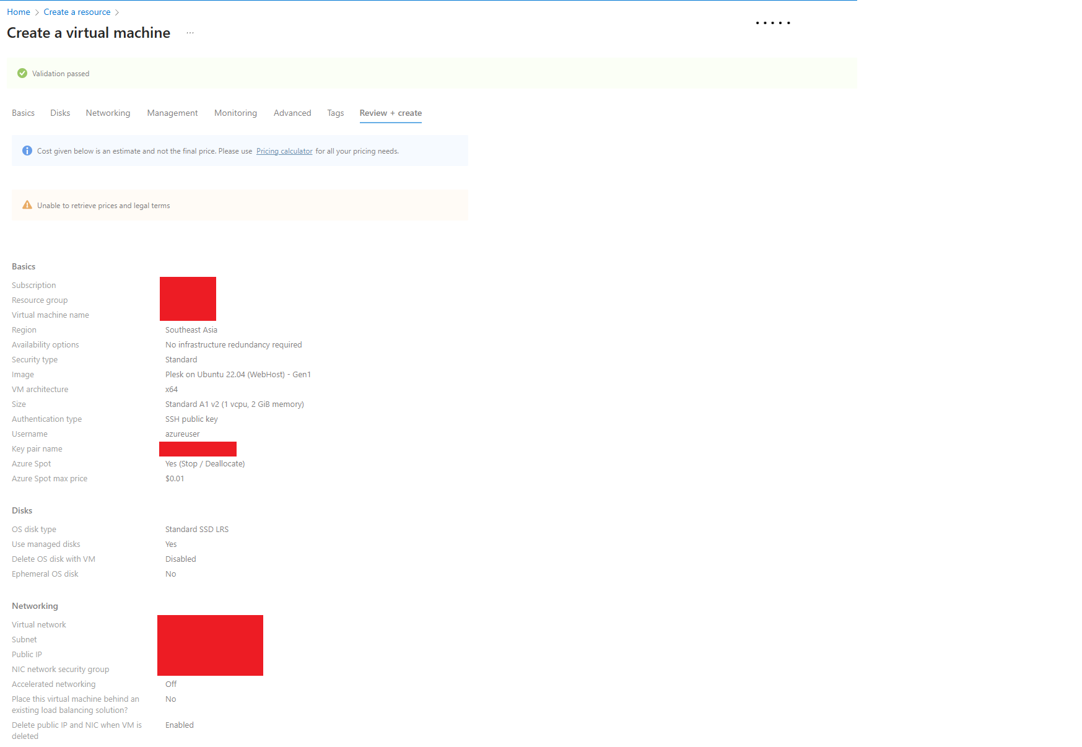Open the Tags tab
The width and height of the screenshot is (1082, 747).
click(335, 113)
